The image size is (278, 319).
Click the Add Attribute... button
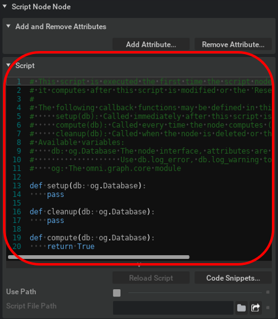pyautogui.click(x=151, y=44)
